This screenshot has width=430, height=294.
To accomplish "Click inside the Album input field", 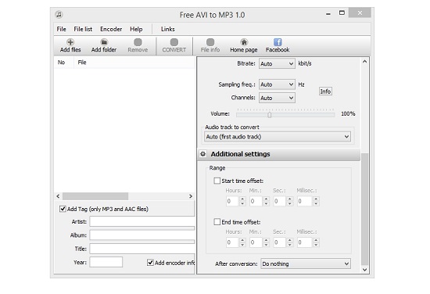I will point(142,235).
